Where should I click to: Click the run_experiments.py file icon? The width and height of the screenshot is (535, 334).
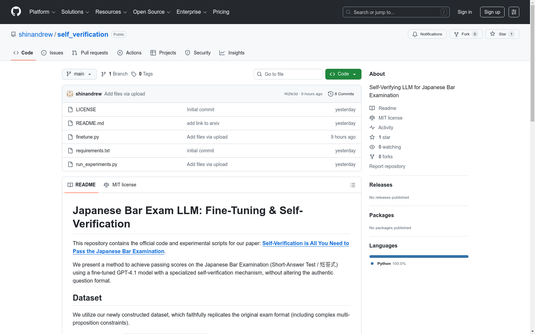point(70,164)
